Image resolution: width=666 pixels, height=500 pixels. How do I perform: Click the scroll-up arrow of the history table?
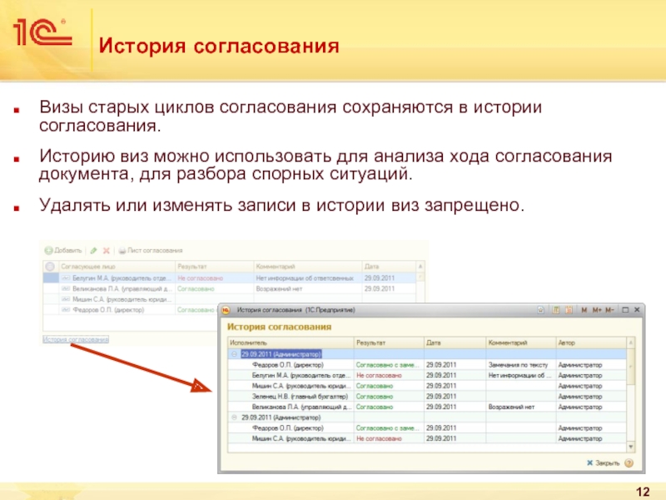point(631,342)
